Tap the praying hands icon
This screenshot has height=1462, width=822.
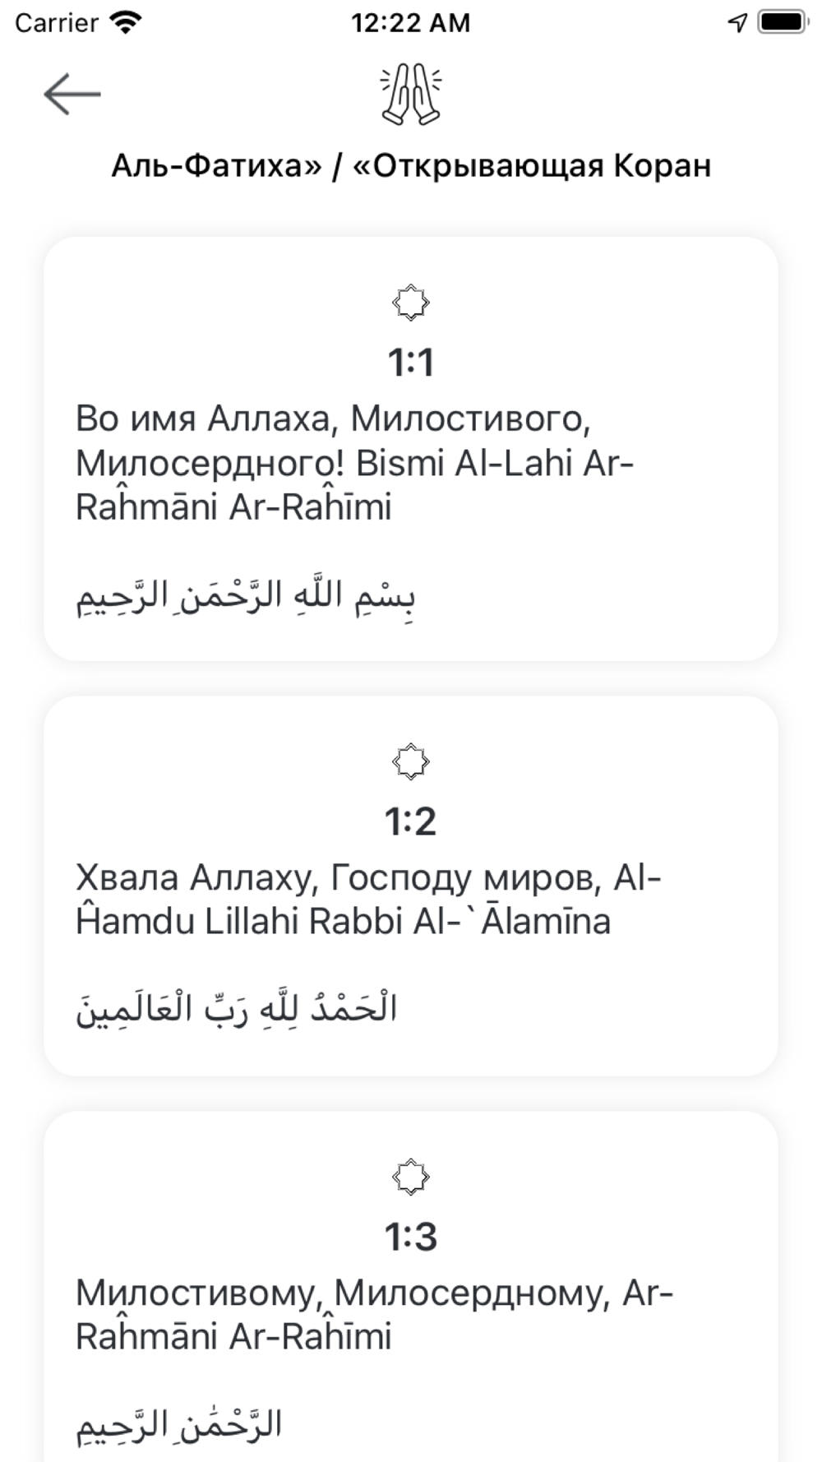tap(411, 95)
